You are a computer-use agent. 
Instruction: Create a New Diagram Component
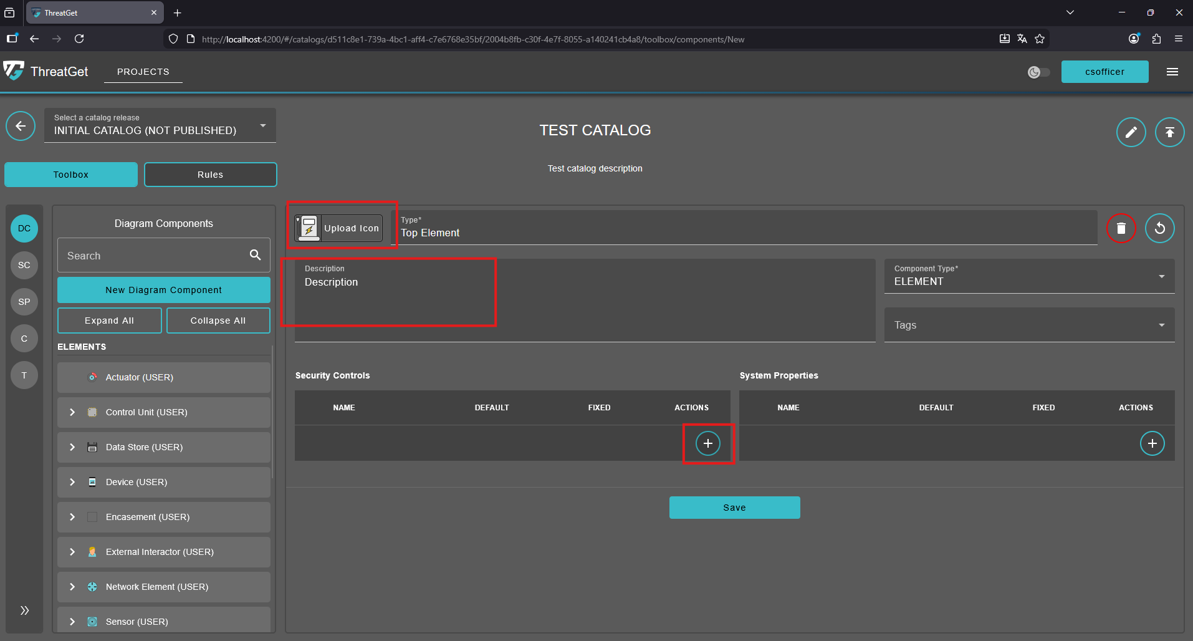click(x=163, y=289)
